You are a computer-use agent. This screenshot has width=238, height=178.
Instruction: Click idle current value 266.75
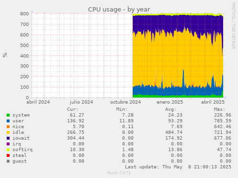point(76,132)
